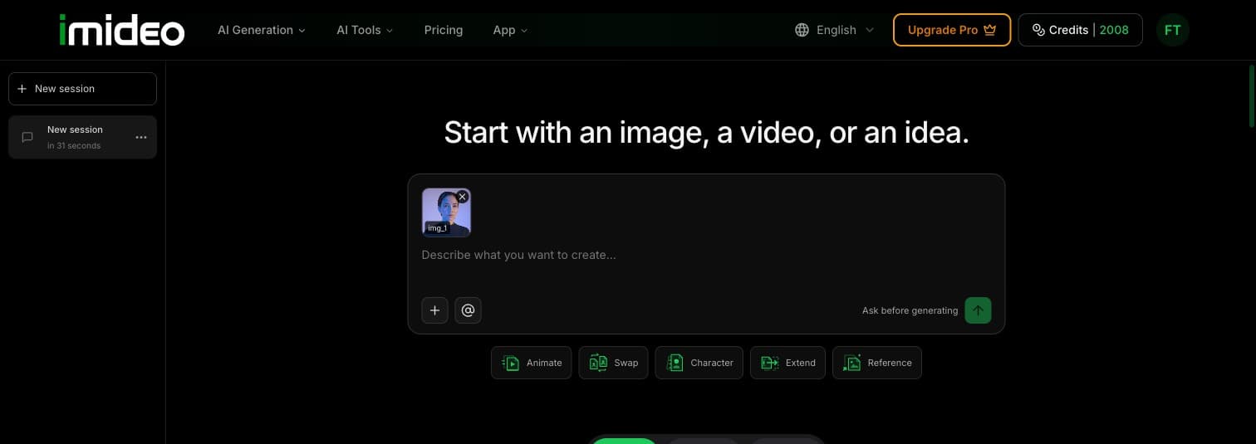Click the coins icon beside Credits
This screenshot has height=444, width=1256.
1038,30
